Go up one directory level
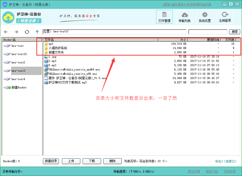 (x=37, y=32)
